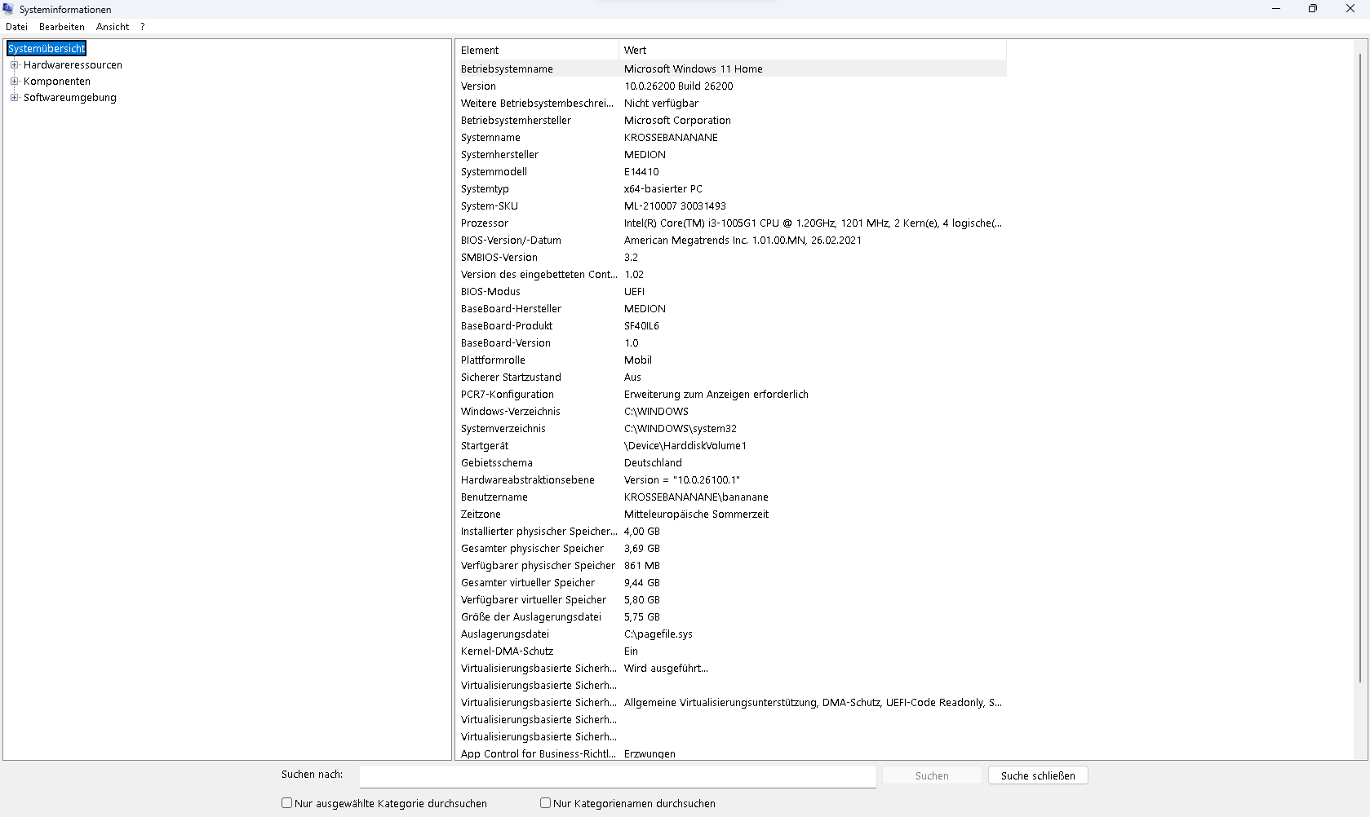Select the Systemname KROSSEBANANANE row
Image resolution: width=1370 pixels, height=817 pixels.
tap(731, 138)
